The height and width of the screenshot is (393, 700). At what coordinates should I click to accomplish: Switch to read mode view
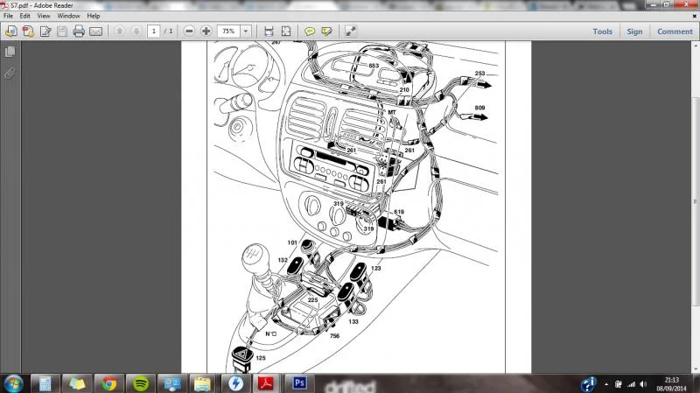click(351, 32)
